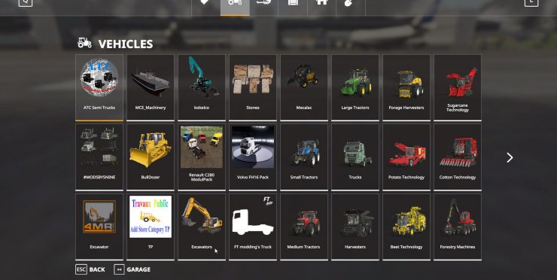Open the Mecalac category tile
557x280 pixels.
click(304, 87)
